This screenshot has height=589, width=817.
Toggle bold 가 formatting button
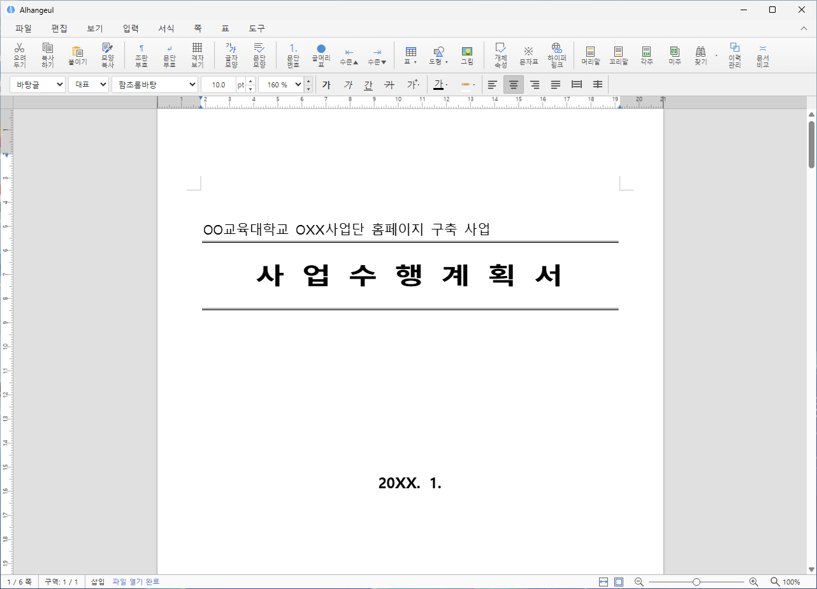[x=326, y=84]
